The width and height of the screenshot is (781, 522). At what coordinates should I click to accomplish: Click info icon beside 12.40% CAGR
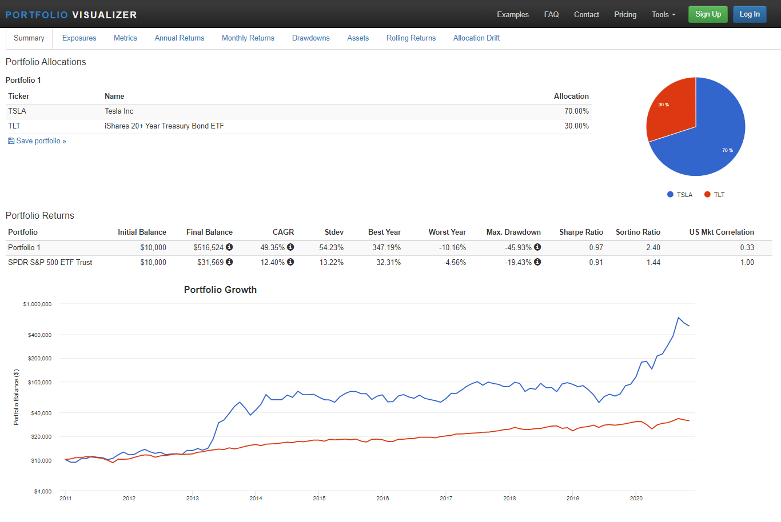click(290, 262)
